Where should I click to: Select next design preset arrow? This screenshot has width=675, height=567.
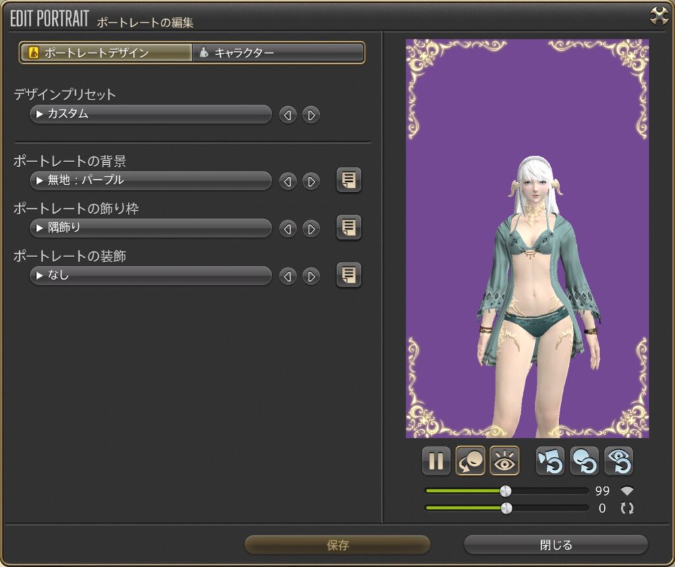coord(311,115)
